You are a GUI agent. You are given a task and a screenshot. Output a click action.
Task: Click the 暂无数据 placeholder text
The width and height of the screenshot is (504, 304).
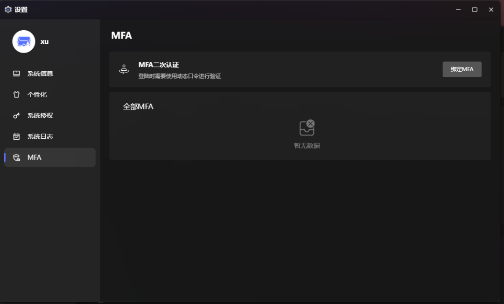click(307, 146)
